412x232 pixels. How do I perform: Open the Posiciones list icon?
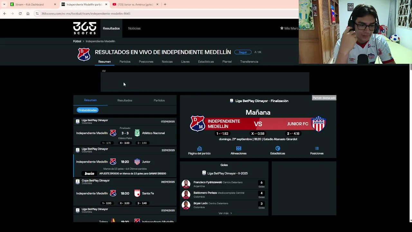click(317, 148)
